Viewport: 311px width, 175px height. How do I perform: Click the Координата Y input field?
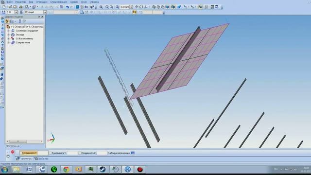tap(72, 153)
